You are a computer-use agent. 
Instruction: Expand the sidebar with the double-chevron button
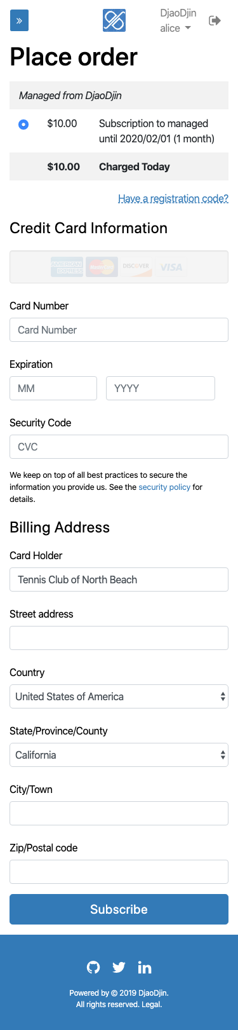pyautogui.click(x=19, y=21)
